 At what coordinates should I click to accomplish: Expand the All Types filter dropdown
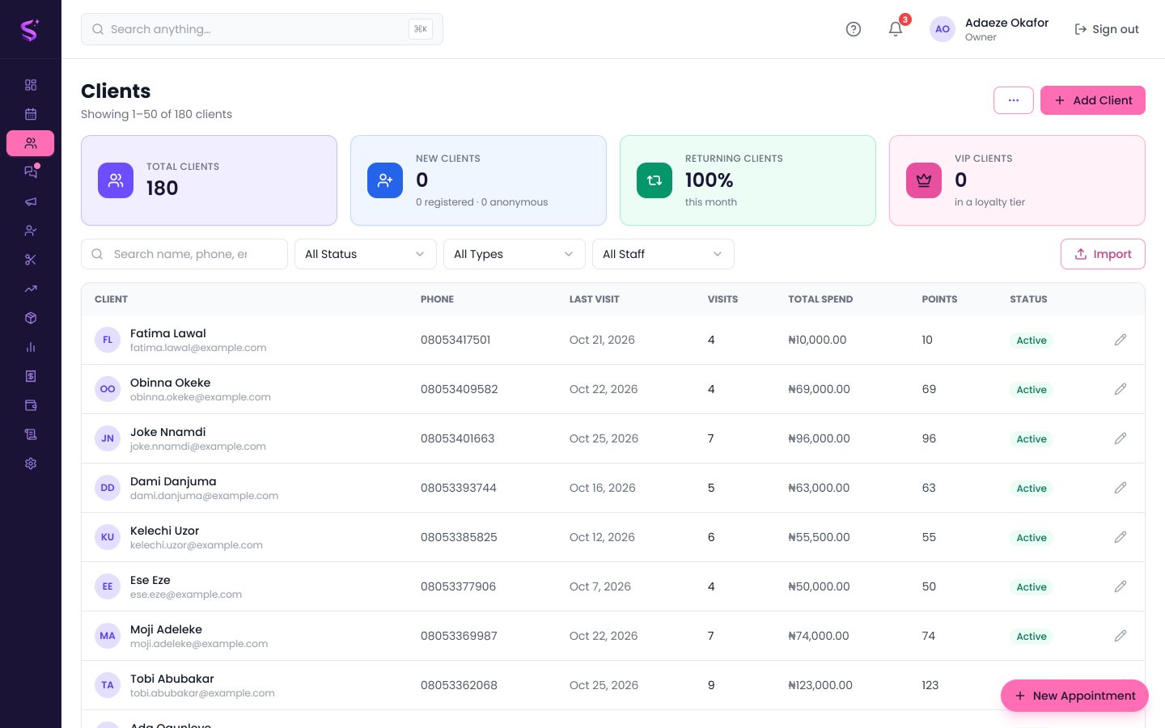pyautogui.click(x=515, y=254)
